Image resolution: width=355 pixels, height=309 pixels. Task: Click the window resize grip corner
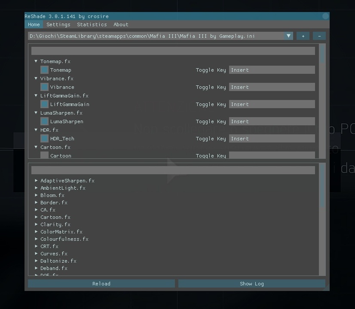tap(326, 288)
